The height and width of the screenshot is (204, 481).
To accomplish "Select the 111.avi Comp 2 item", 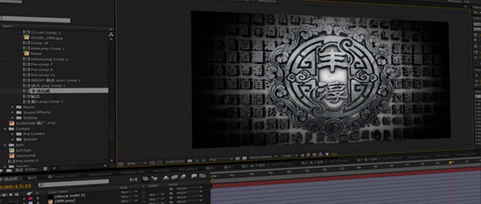I will pyautogui.click(x=46, y=32).
